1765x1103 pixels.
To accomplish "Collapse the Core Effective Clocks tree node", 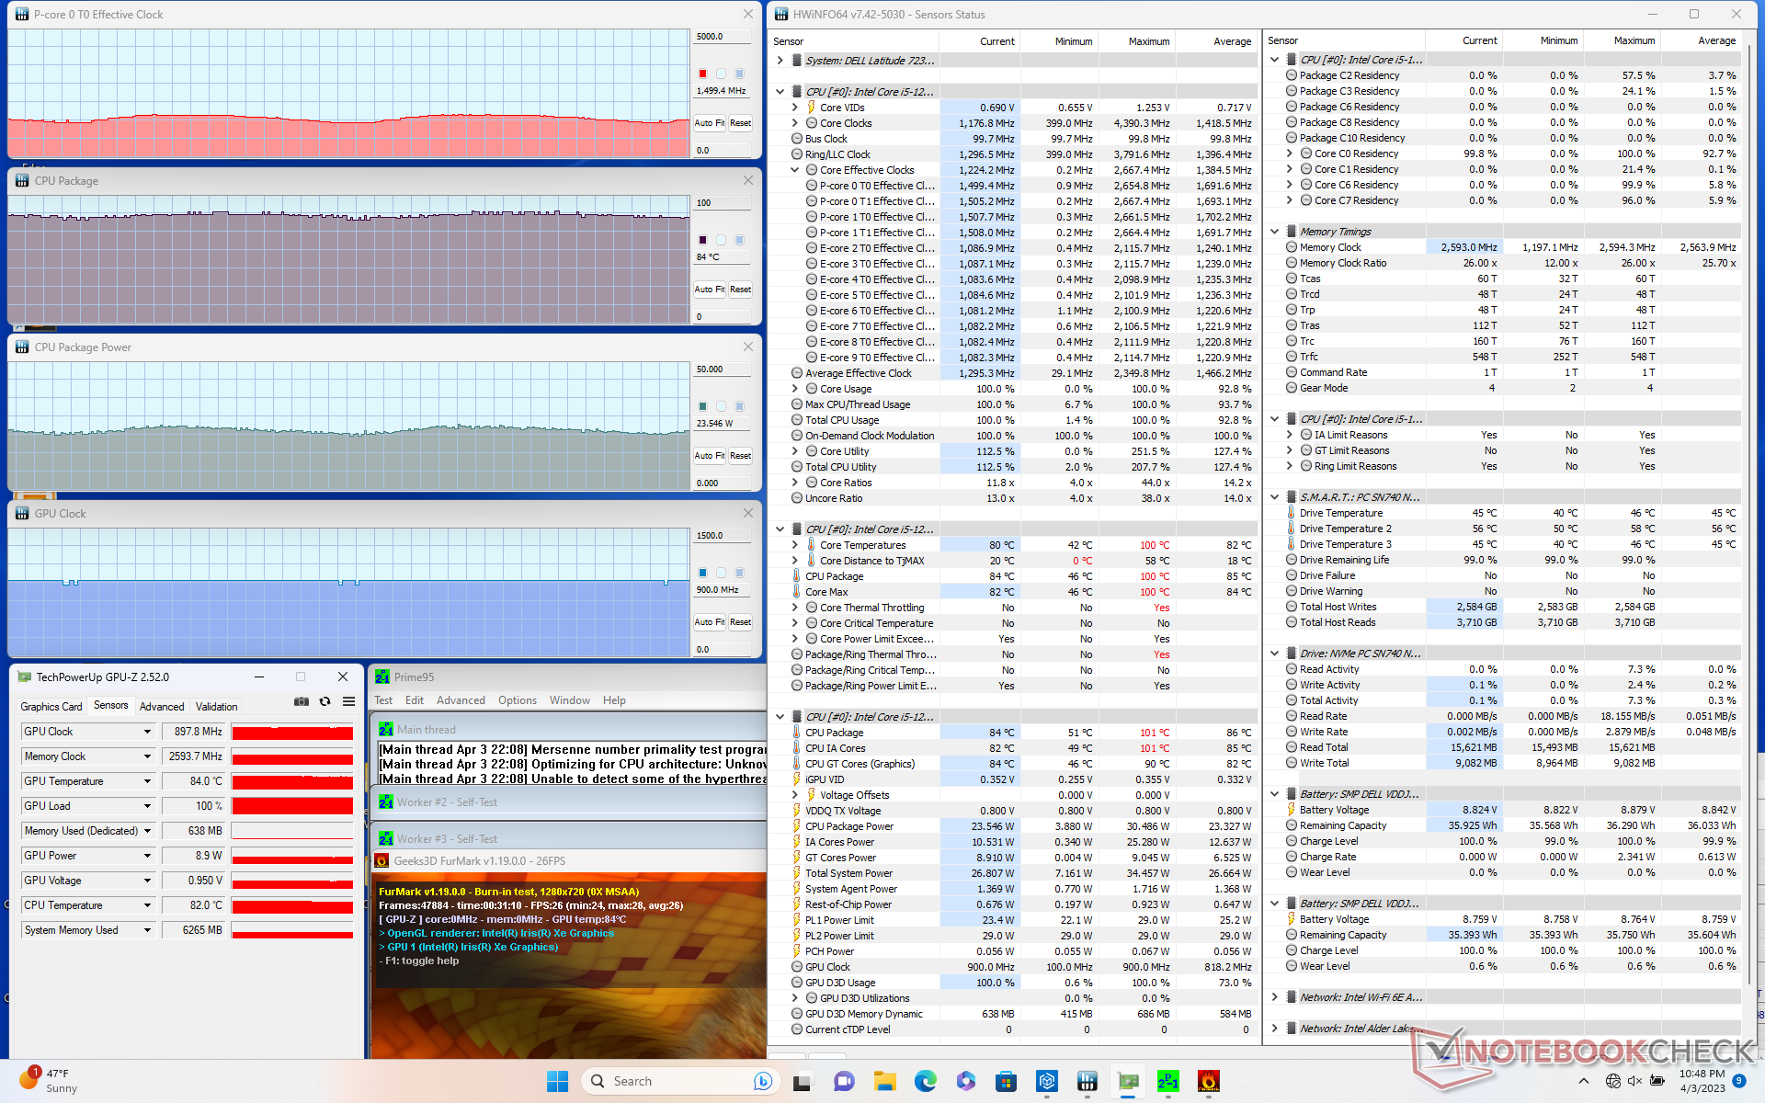I will [795, 170].
